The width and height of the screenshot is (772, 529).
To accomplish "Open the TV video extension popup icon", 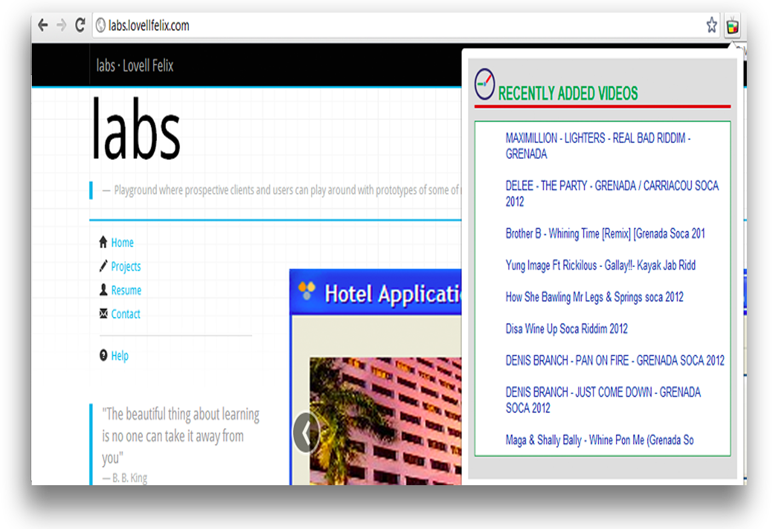I will click(x=733, y=25).
